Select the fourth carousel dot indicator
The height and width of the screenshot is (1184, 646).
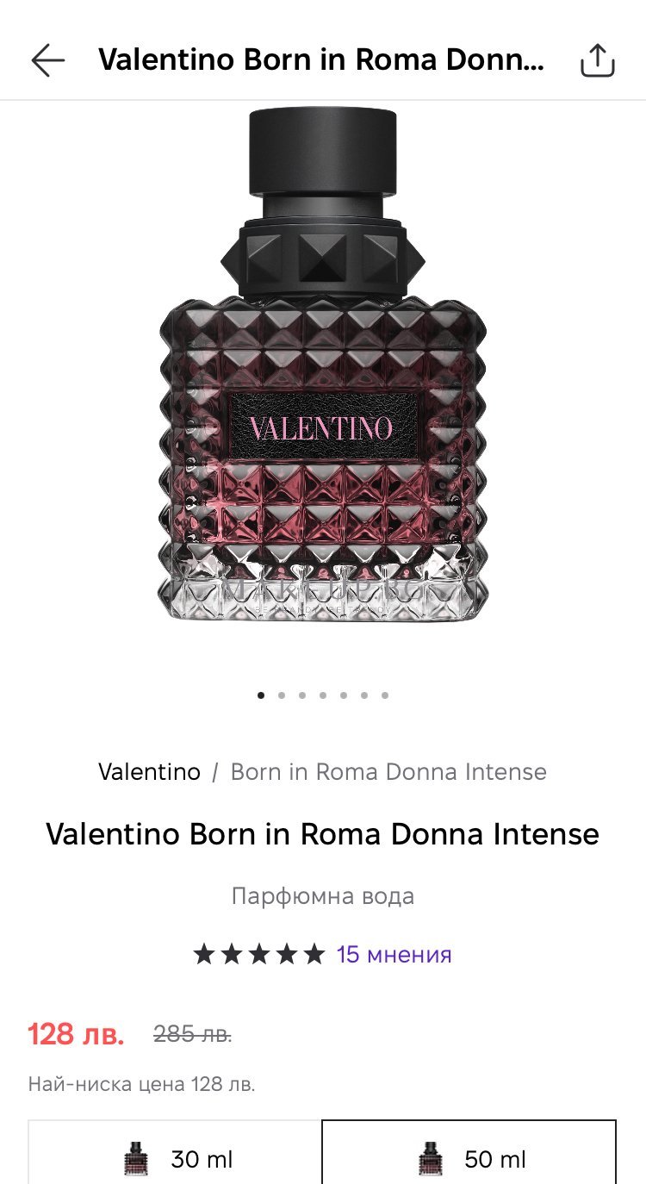[x=323, y=695]
